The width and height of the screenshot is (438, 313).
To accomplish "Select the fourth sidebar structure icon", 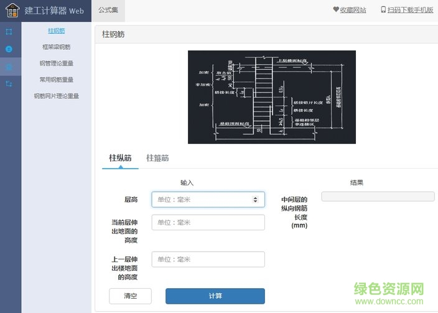I will pos(9,83).
